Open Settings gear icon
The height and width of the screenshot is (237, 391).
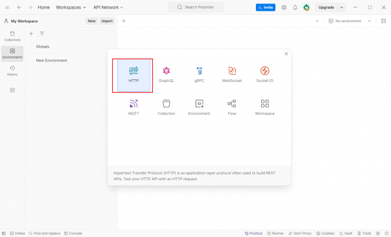[284, 7]
